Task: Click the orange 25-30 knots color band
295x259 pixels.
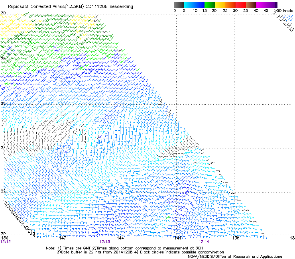Action: (x=230, y=5)
